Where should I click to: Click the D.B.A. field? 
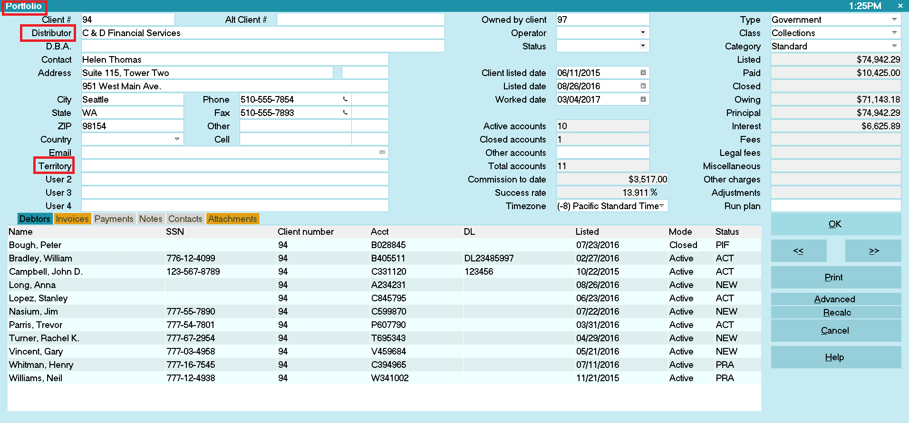click(x=263, y=46)
